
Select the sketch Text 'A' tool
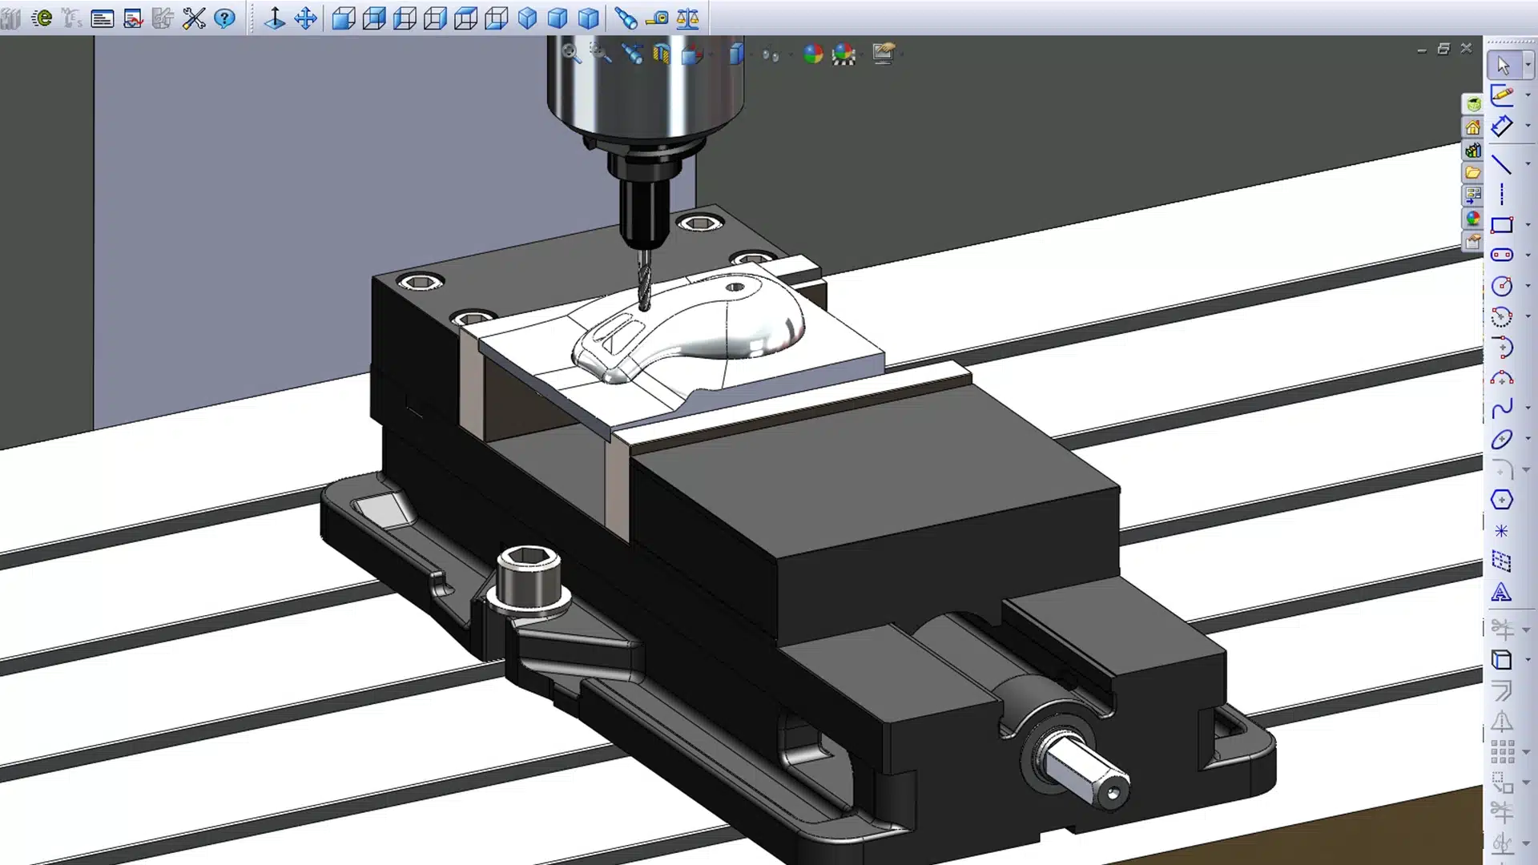(x=1502, y=593)
